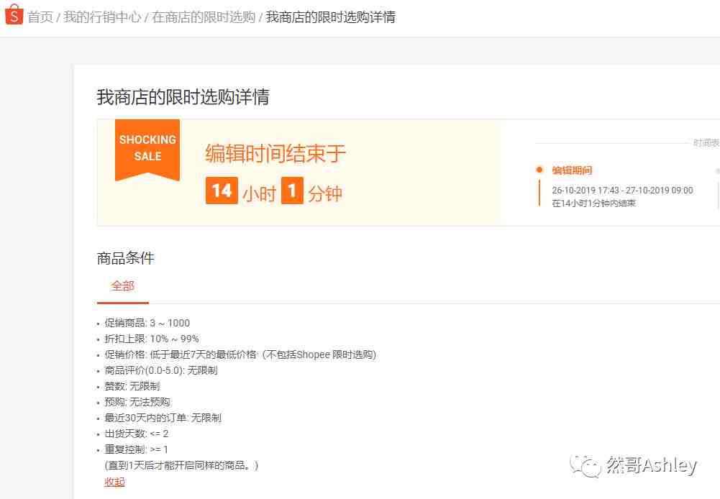The image size is (720, 499).
Task: Click 出货天数: <= 2 row
Action: 137,434
